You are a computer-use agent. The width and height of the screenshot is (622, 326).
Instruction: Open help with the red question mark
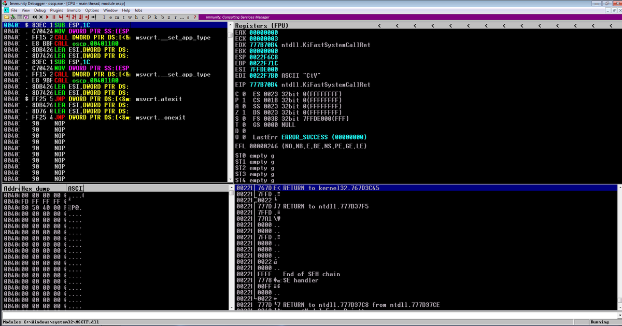pyautogui.click(x=195, y=17)
